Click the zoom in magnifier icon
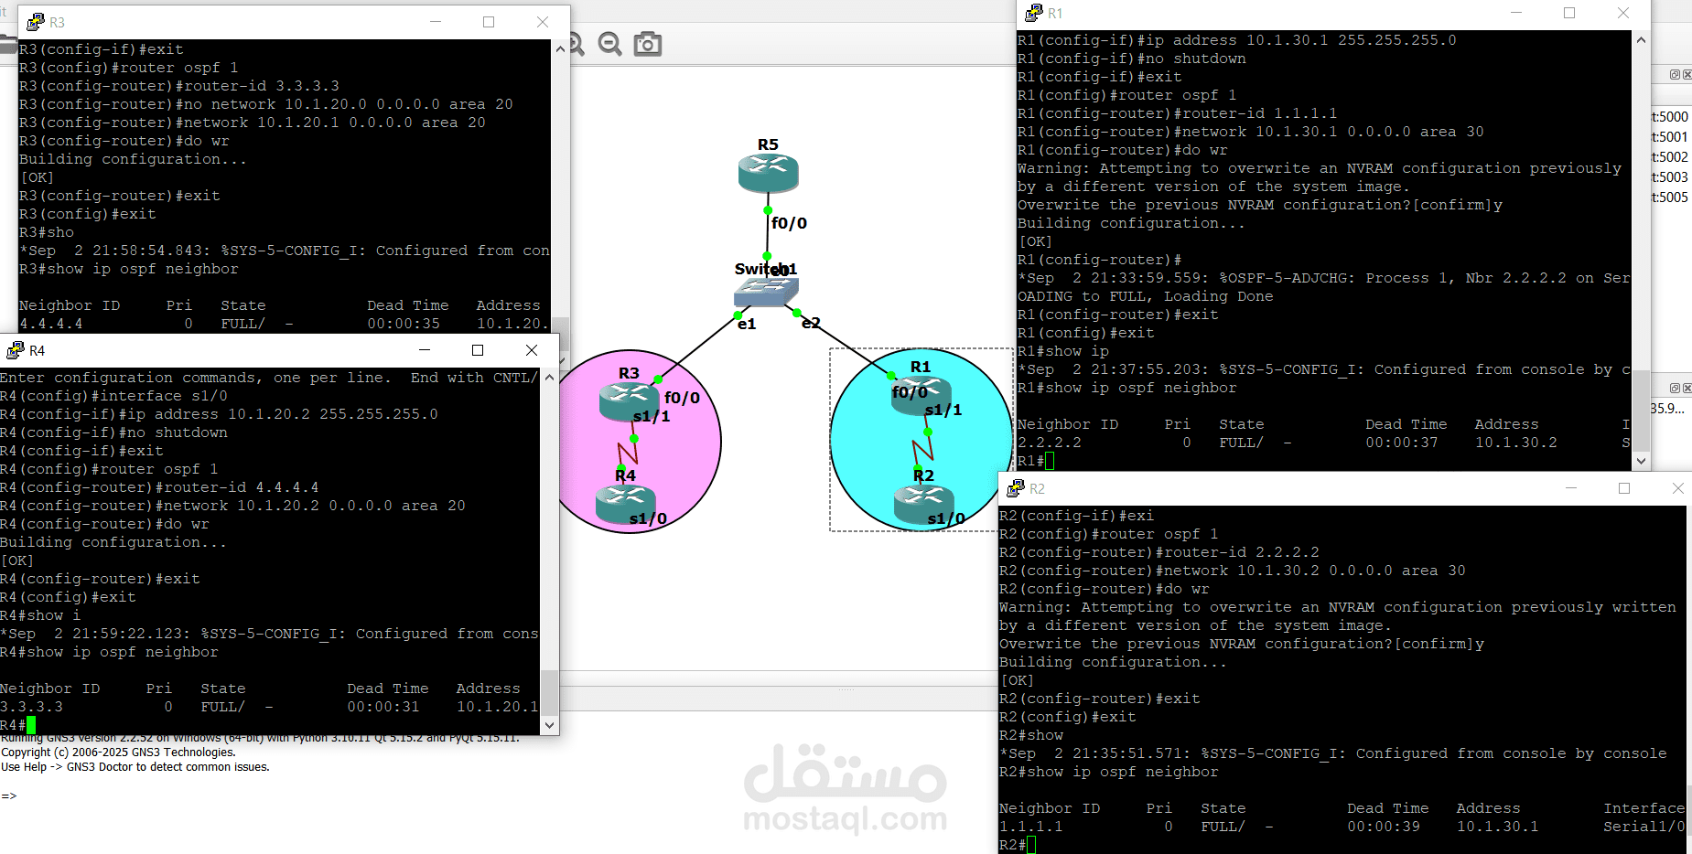Screen dimensions: 1692x854 coord(576,44)
